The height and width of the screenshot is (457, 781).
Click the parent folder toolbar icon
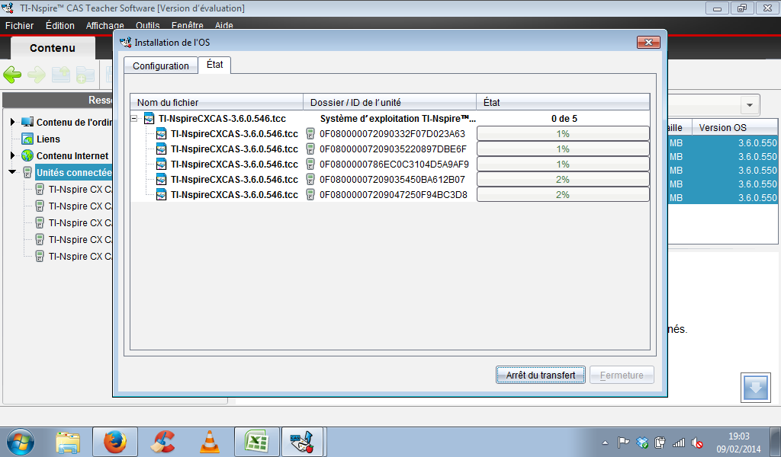[x=61, y=75]
